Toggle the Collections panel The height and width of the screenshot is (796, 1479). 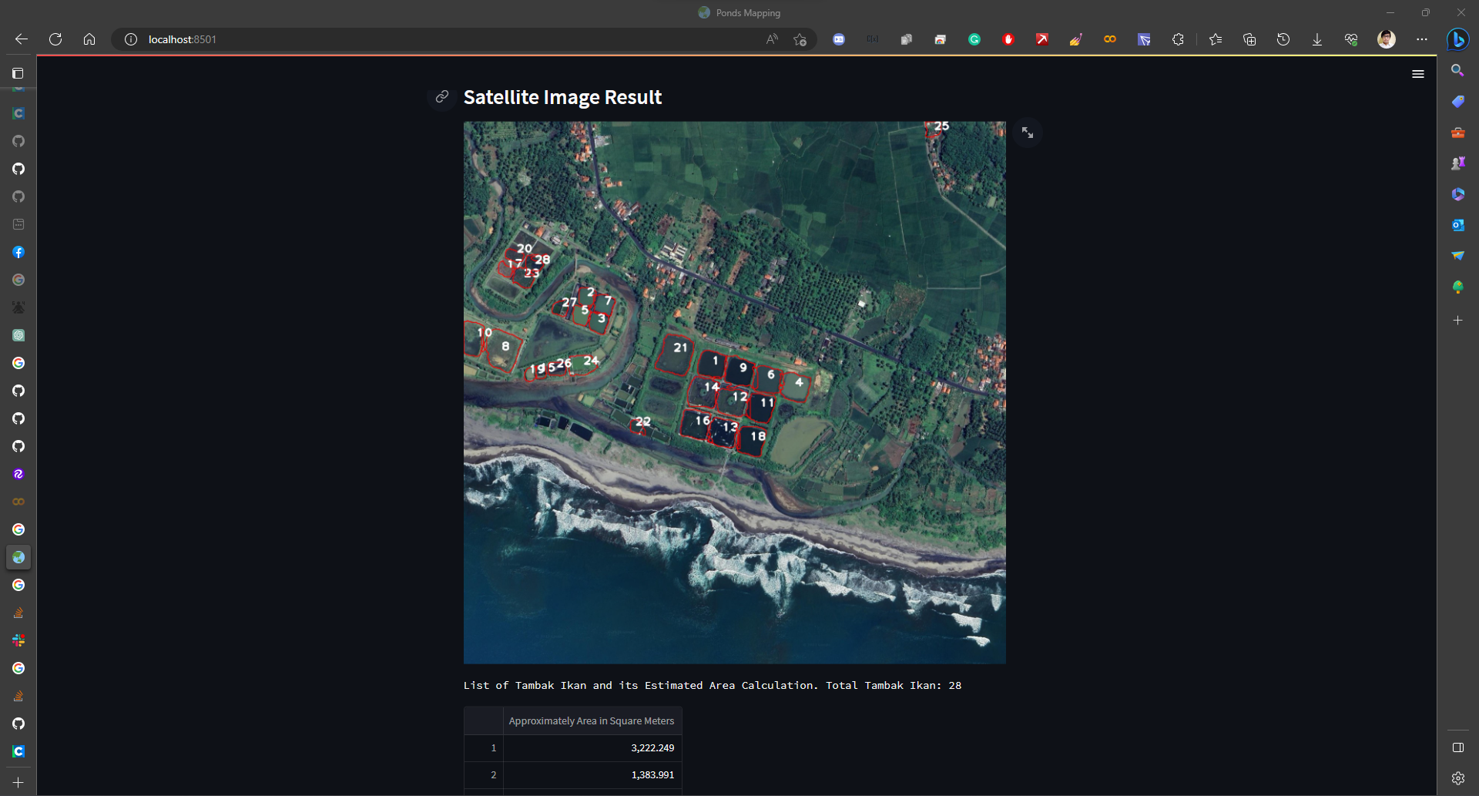pyautogui.click(x=1249, y=39)
